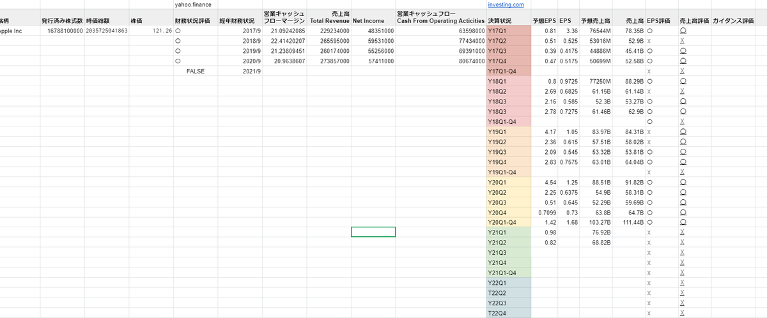
Task: Select the Y21Q1-Q4 summary cell
Action: tap(509, 273)
